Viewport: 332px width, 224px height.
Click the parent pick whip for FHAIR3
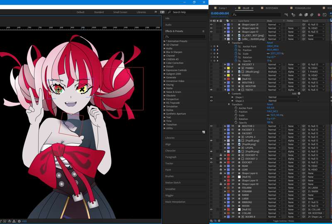click(304, 68)
